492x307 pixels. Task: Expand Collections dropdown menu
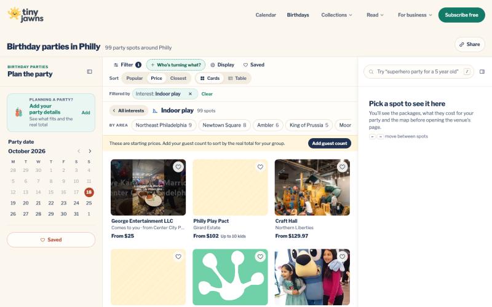click(x=336, y=15)
